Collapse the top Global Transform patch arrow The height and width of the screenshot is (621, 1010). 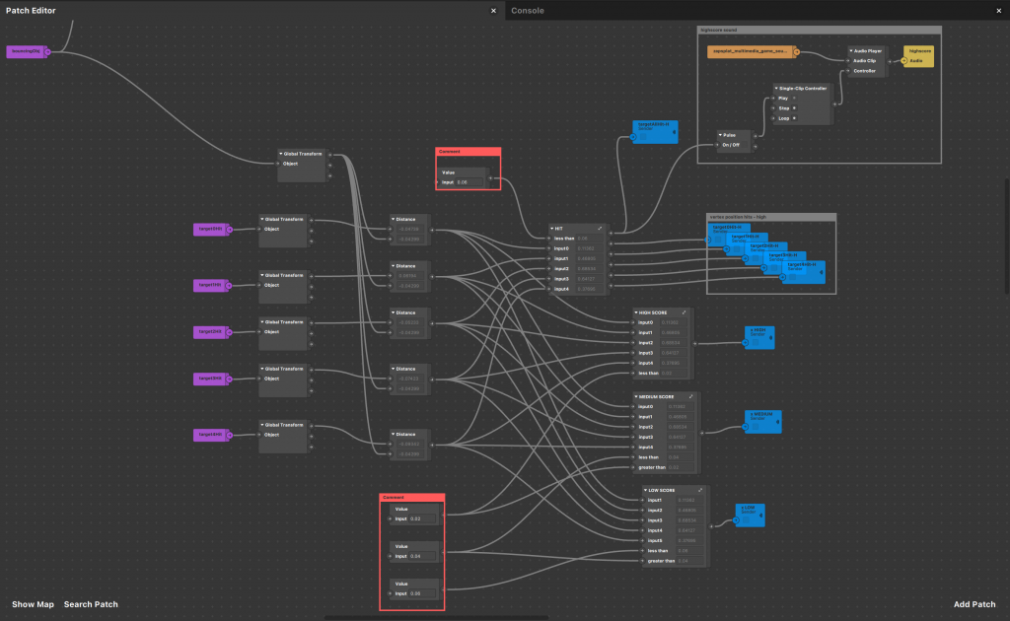point(281,154)
